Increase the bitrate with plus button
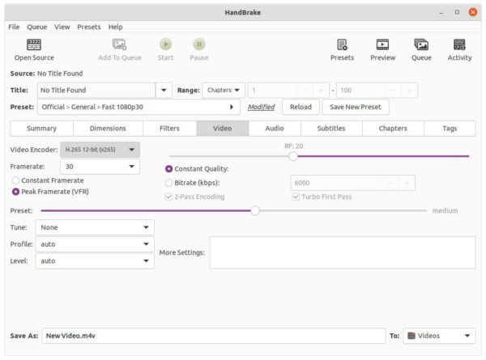Viewport: 486px width, 360px height. point(407,183)
